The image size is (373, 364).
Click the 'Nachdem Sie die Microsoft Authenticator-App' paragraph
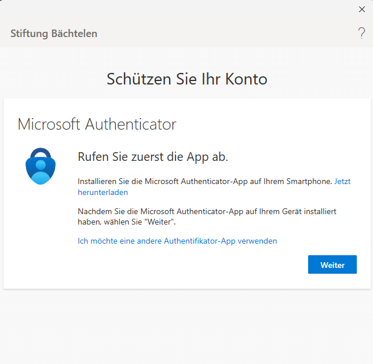pos(207,217)
